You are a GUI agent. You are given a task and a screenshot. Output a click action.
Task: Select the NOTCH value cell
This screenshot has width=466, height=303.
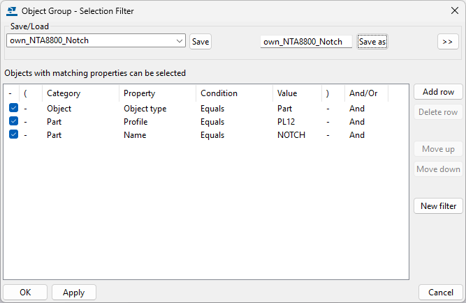(291, 135)
